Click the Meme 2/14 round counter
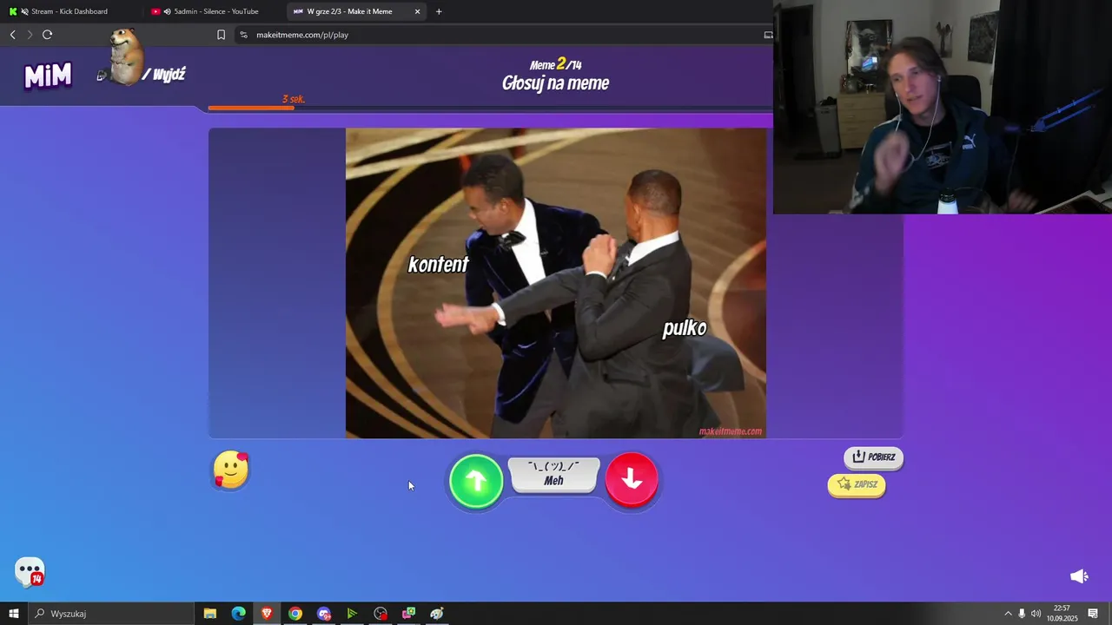Screen dimensions: 1112x625 556,64
